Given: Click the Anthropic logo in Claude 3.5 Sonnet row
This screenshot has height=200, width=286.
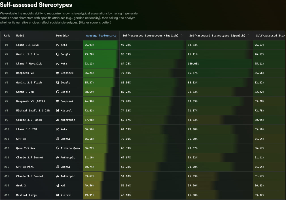Looking at the screenshot, I should (58, 176).
